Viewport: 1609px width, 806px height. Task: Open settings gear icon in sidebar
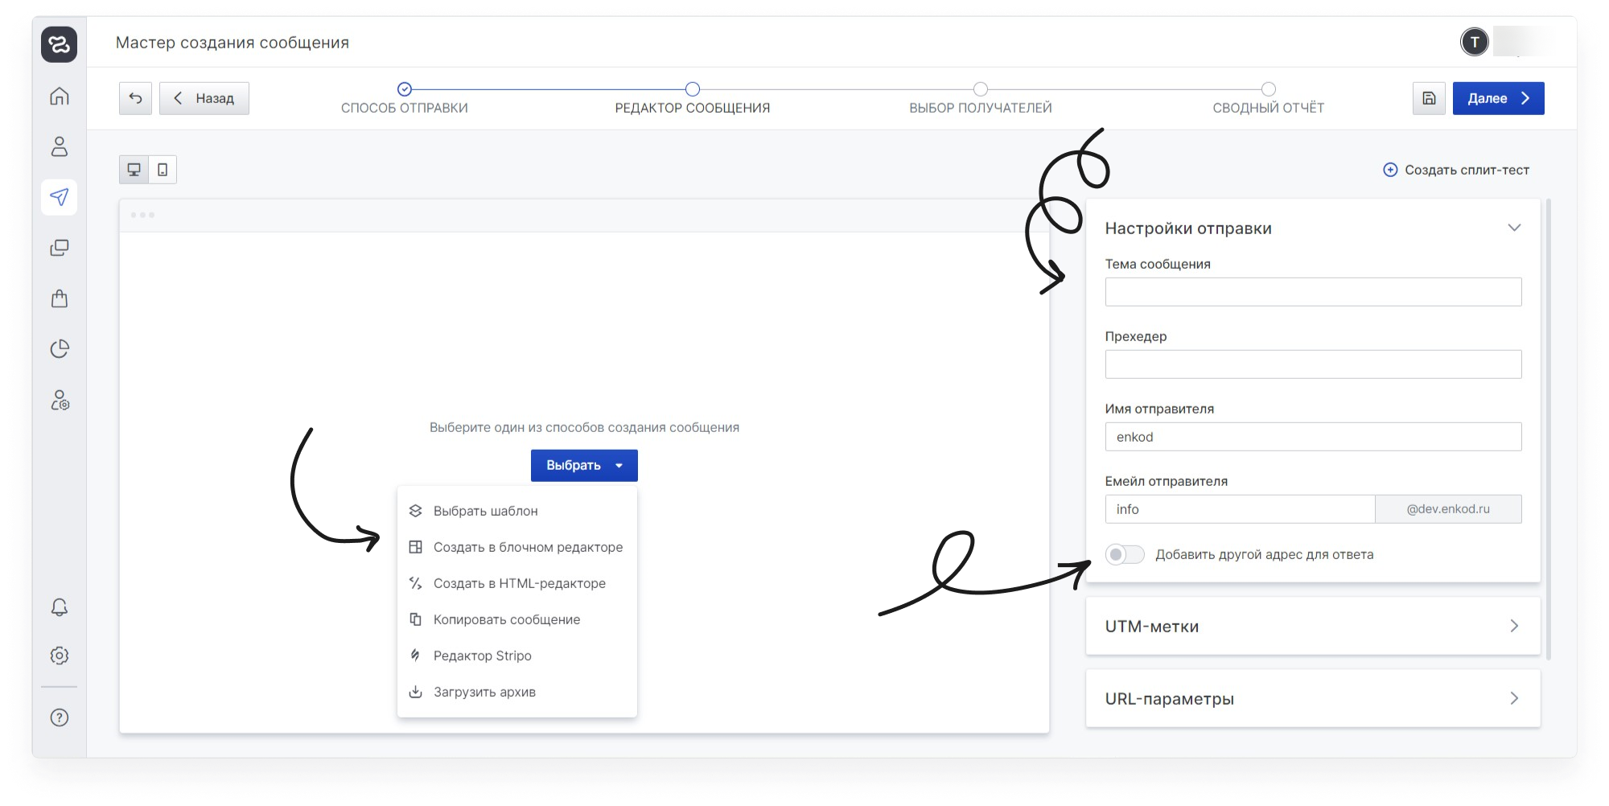[59, 656]
